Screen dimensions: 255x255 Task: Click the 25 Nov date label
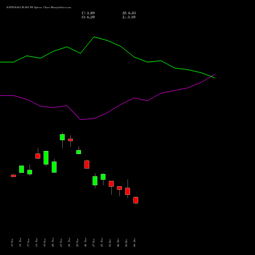pos(78,242)
